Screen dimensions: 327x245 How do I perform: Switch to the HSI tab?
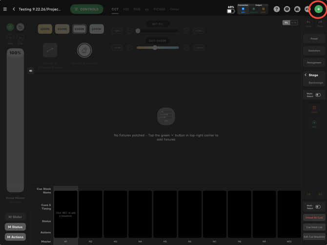point(126,9)
